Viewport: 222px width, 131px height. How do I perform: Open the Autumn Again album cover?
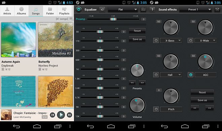tap(18, 40)
